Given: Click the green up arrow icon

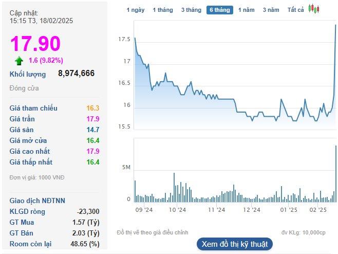Looking at the screenshot, I should click(19, 61).
